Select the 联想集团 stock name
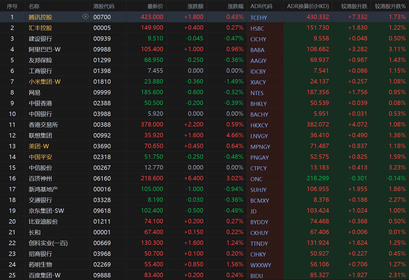 tap(40, 135)
